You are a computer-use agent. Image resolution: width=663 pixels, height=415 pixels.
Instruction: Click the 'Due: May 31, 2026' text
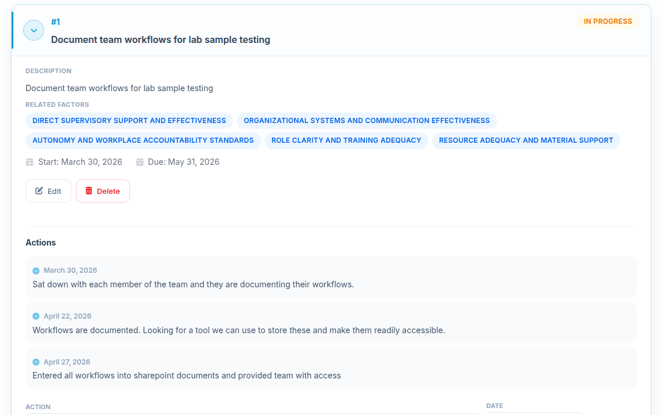pyautogui.click(x=183, y=162)
